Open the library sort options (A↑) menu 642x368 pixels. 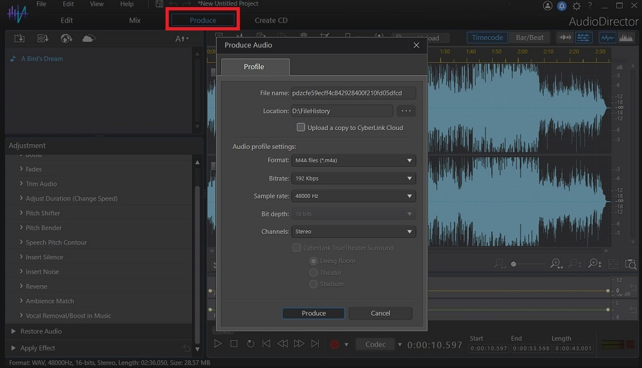click(x=182, y=39)
